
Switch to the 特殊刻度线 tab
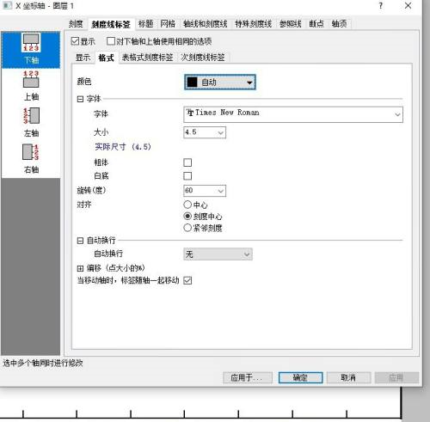(254, 24)
